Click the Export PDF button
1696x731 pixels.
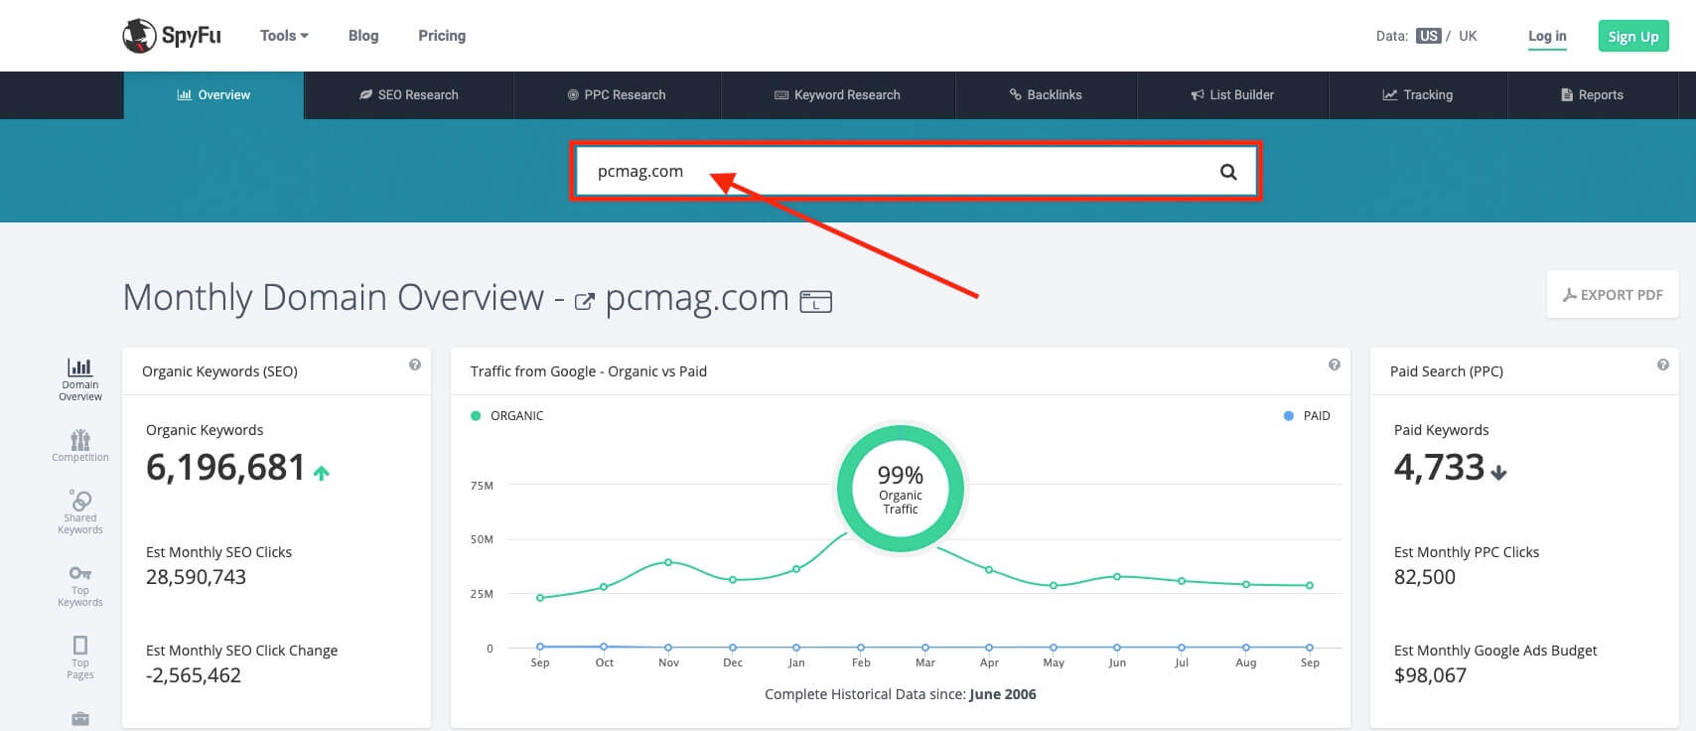point(1613,295)
